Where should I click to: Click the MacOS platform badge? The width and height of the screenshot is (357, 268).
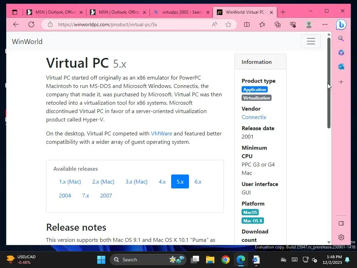coord(250,213)
